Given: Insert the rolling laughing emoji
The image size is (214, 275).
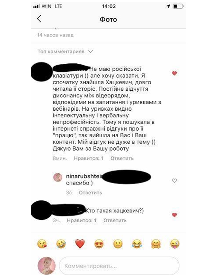Looking at the screenshot, I should [x=61, y=244].
